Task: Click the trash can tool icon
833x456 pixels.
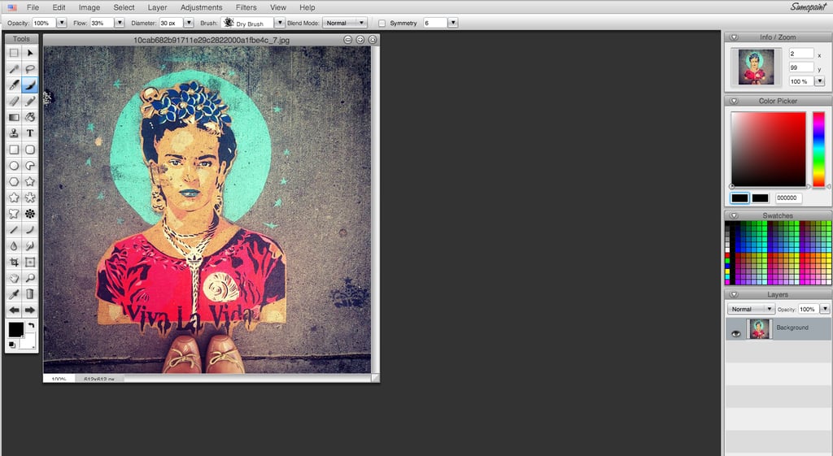Action: 30,294
